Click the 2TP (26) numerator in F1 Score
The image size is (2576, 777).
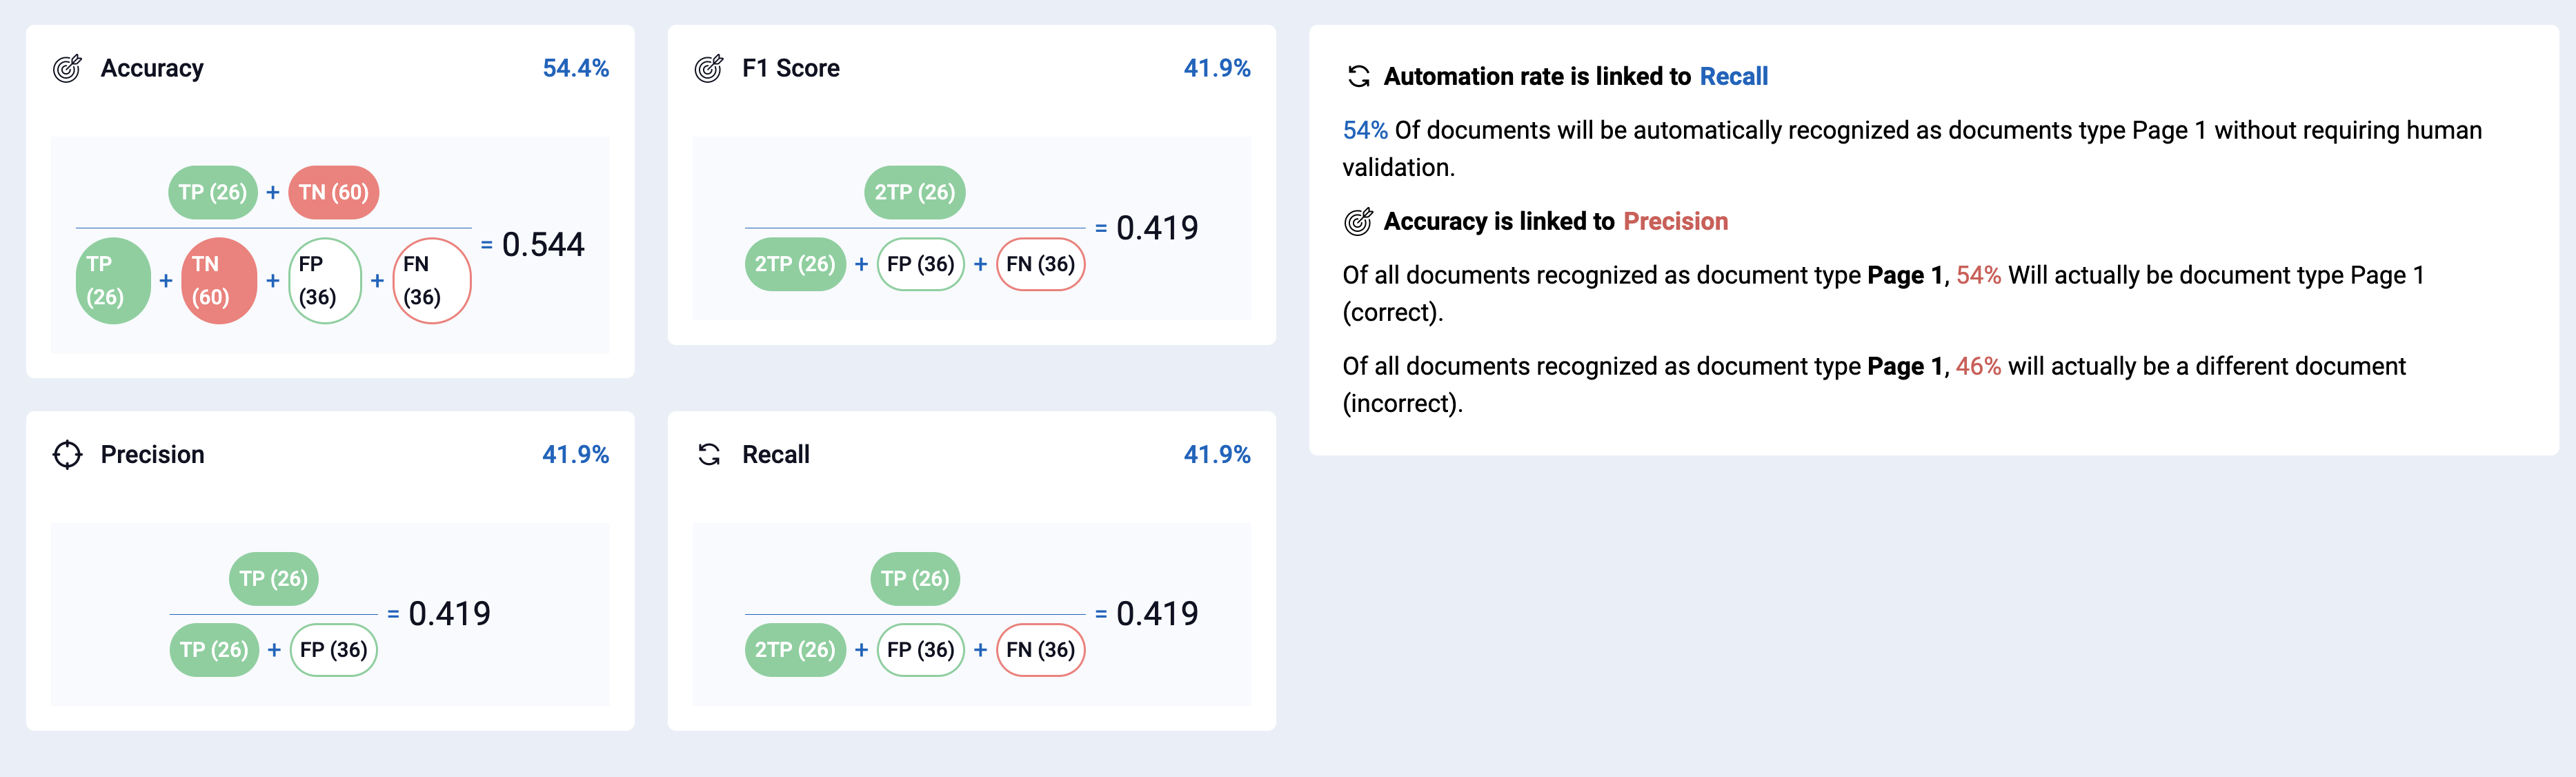click(915, 192)
